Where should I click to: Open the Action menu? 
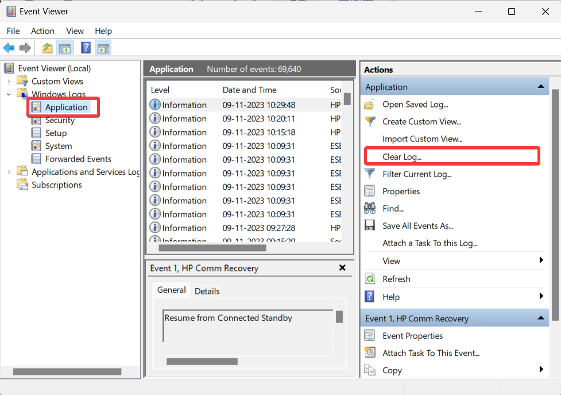coord(42,31)
